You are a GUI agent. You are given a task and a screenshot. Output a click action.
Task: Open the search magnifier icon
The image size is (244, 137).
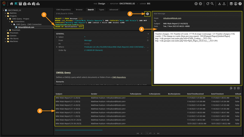[x=212, y=4]
